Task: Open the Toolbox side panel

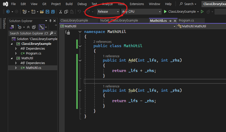Action: (x=4, y=23)
